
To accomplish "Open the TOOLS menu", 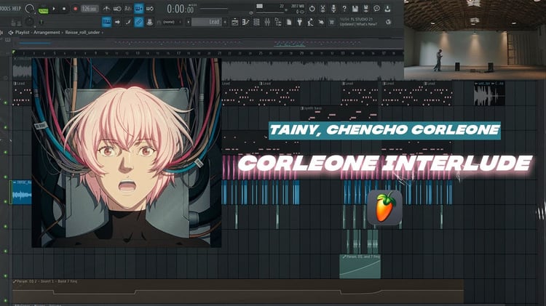I will point(5,8).
